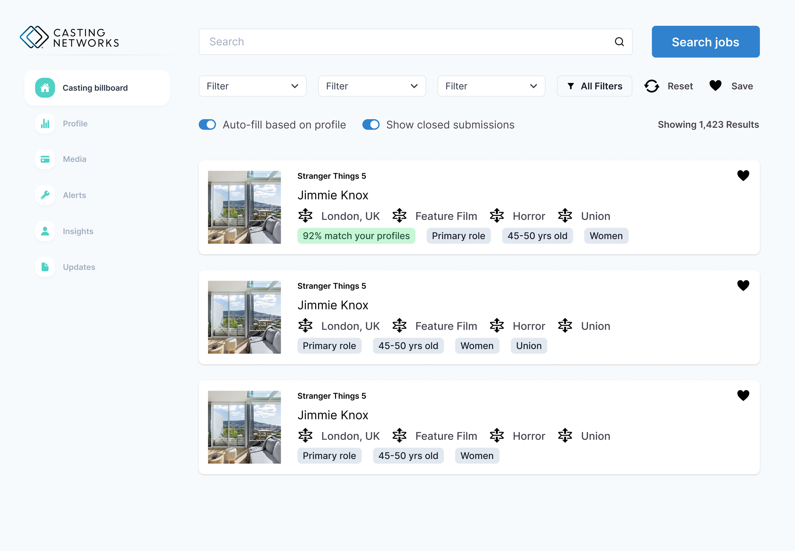795x551 pixels.
Task: Go to Updates in the sidebar
Action: (79, 267)
